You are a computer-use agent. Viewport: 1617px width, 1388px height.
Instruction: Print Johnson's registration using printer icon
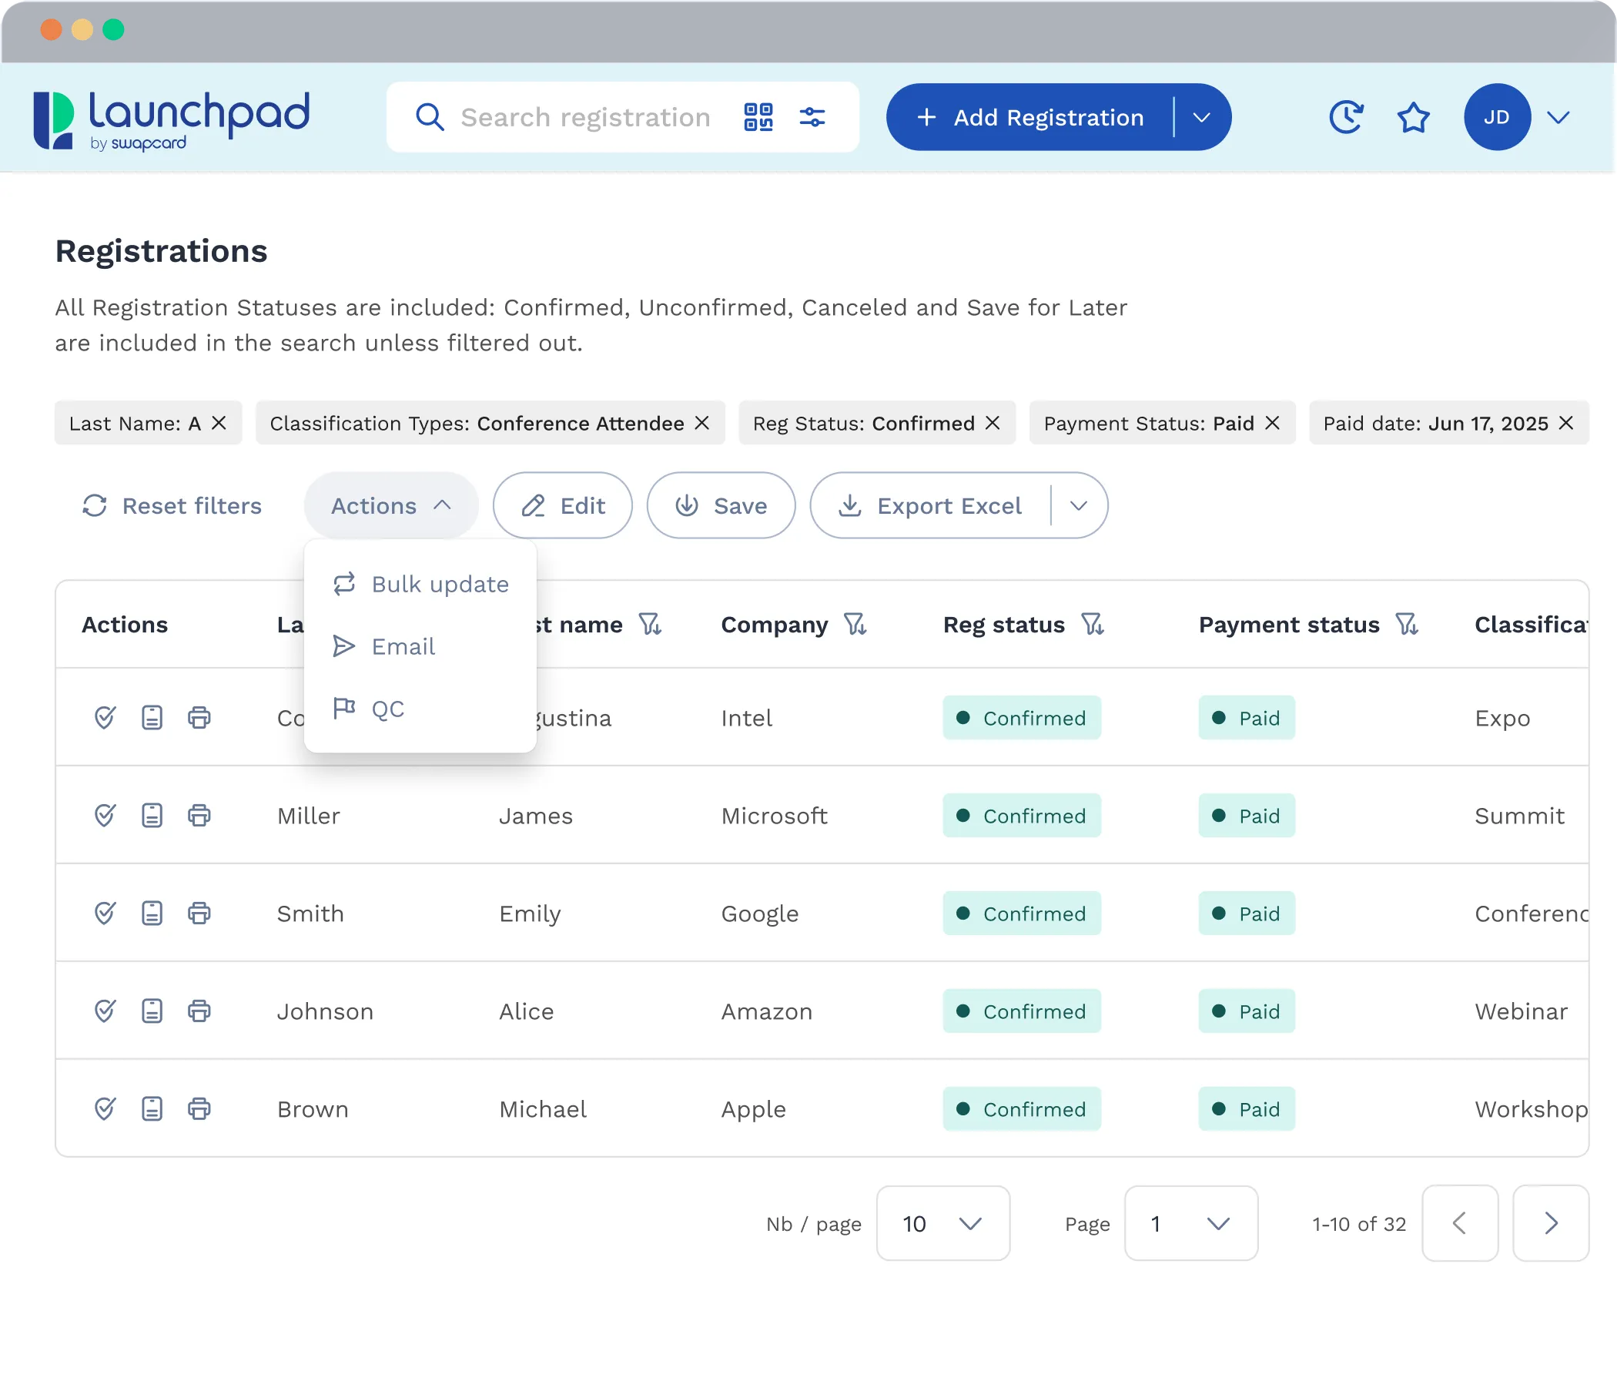tap(199, 1011)
